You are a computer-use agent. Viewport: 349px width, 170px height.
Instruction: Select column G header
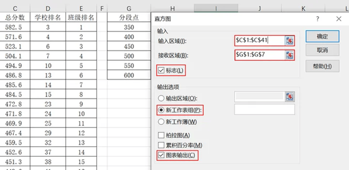[129, 9]
